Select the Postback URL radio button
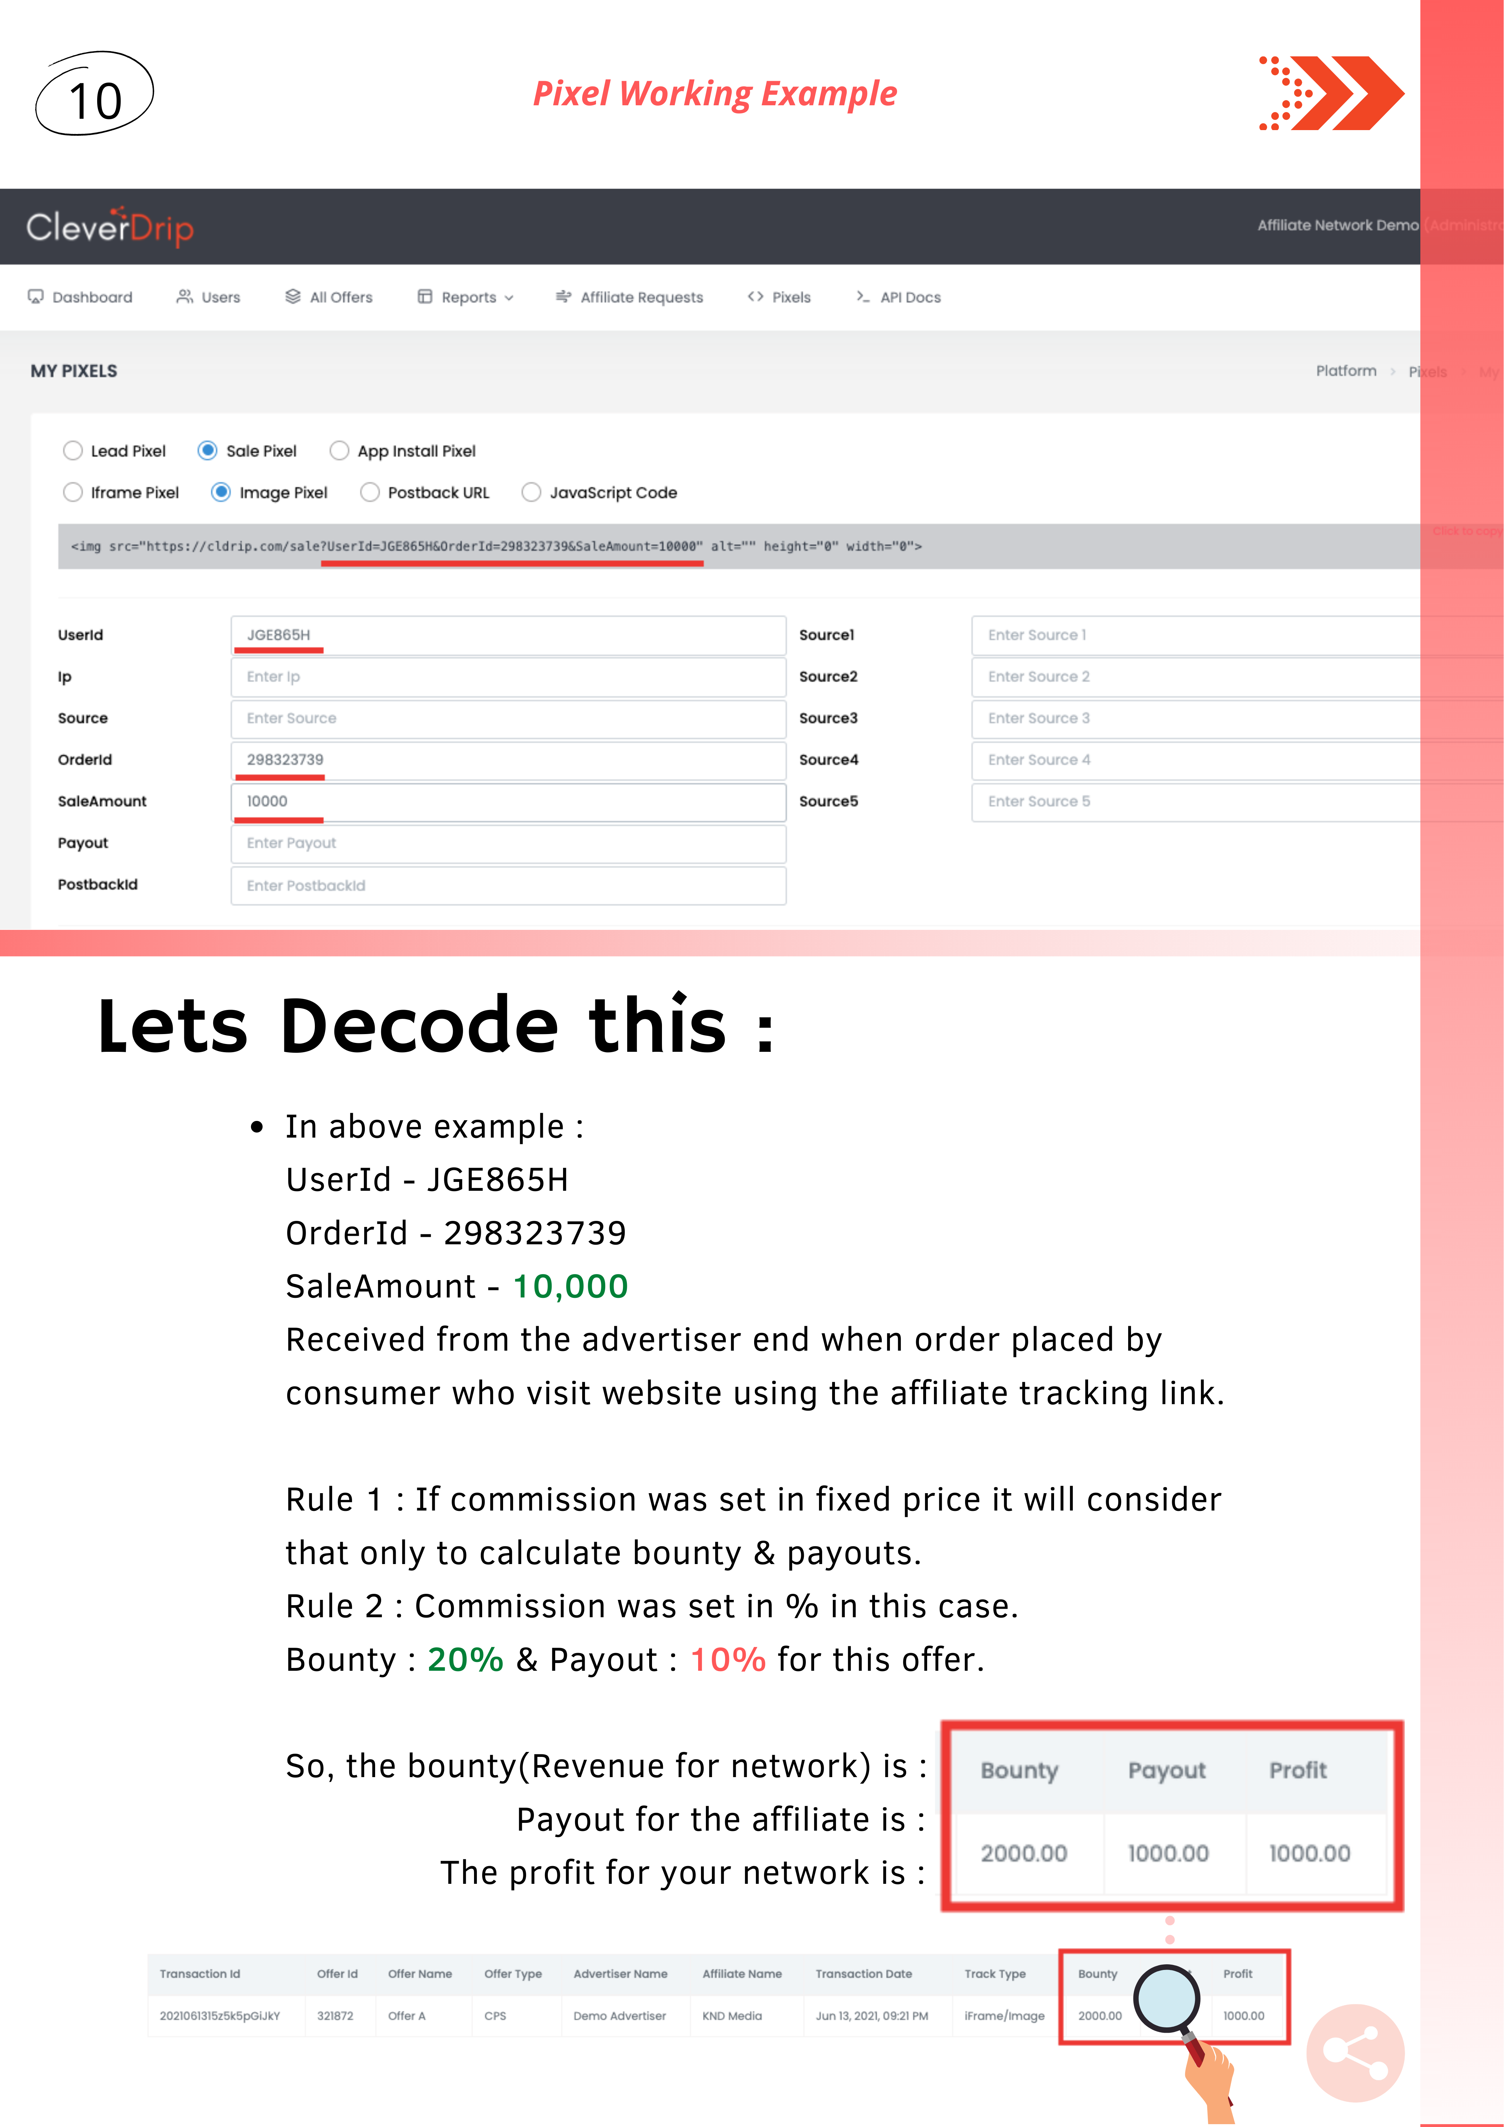 click(x=370, y=493)
